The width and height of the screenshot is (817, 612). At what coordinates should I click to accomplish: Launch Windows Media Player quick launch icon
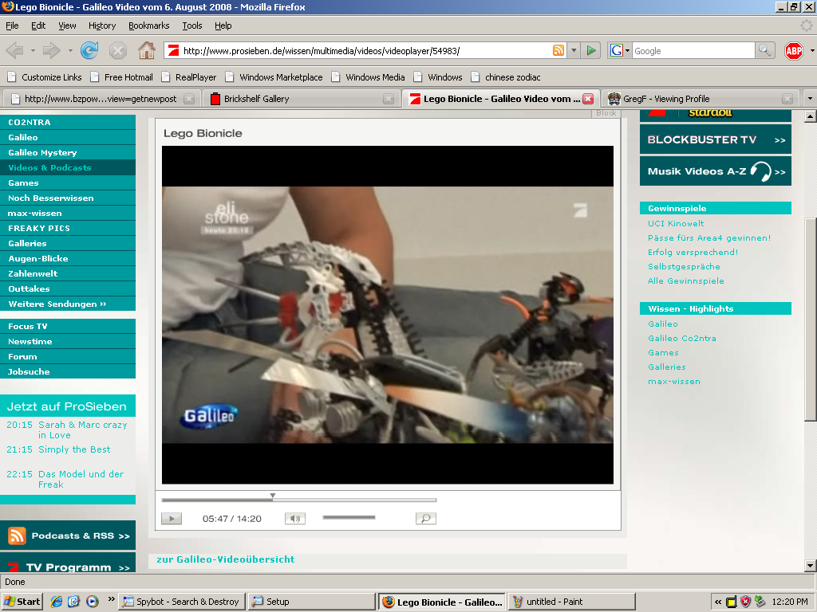pyautogui.click(x=93, y=602)
